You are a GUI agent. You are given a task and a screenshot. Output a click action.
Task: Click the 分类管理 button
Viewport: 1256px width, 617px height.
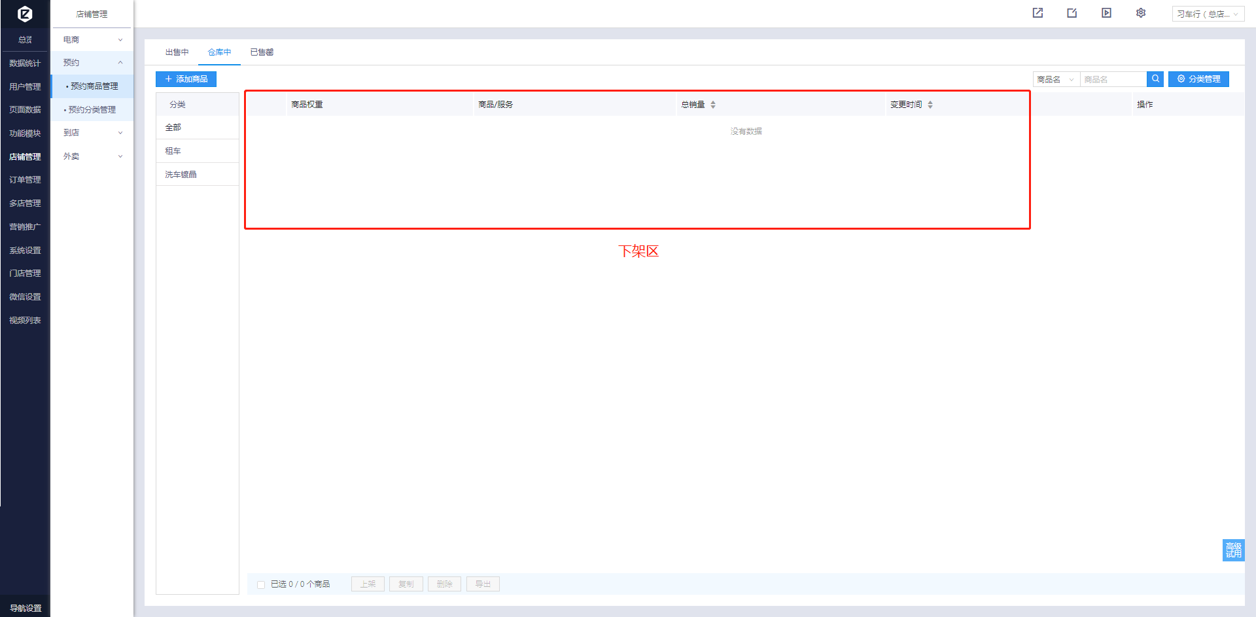[1198, 79]
